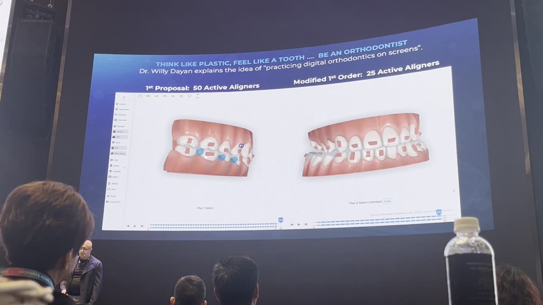Image resolution: width=543 pixels, height=305 pixels.
Task: Select the upper arch view icon
Action: pos(140,97)
